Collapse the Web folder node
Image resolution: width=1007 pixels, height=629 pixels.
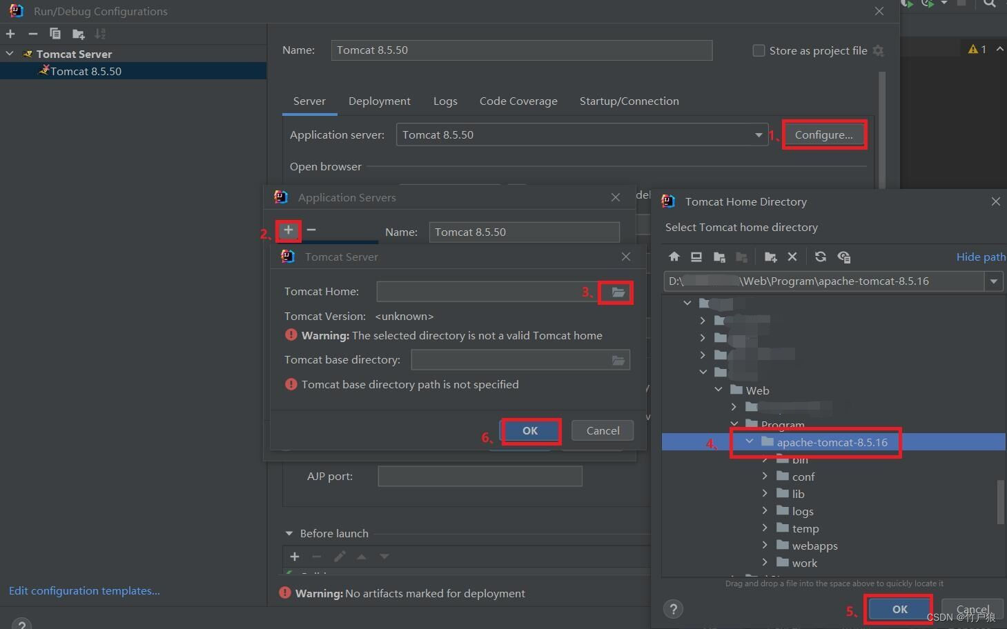(718, 390)
